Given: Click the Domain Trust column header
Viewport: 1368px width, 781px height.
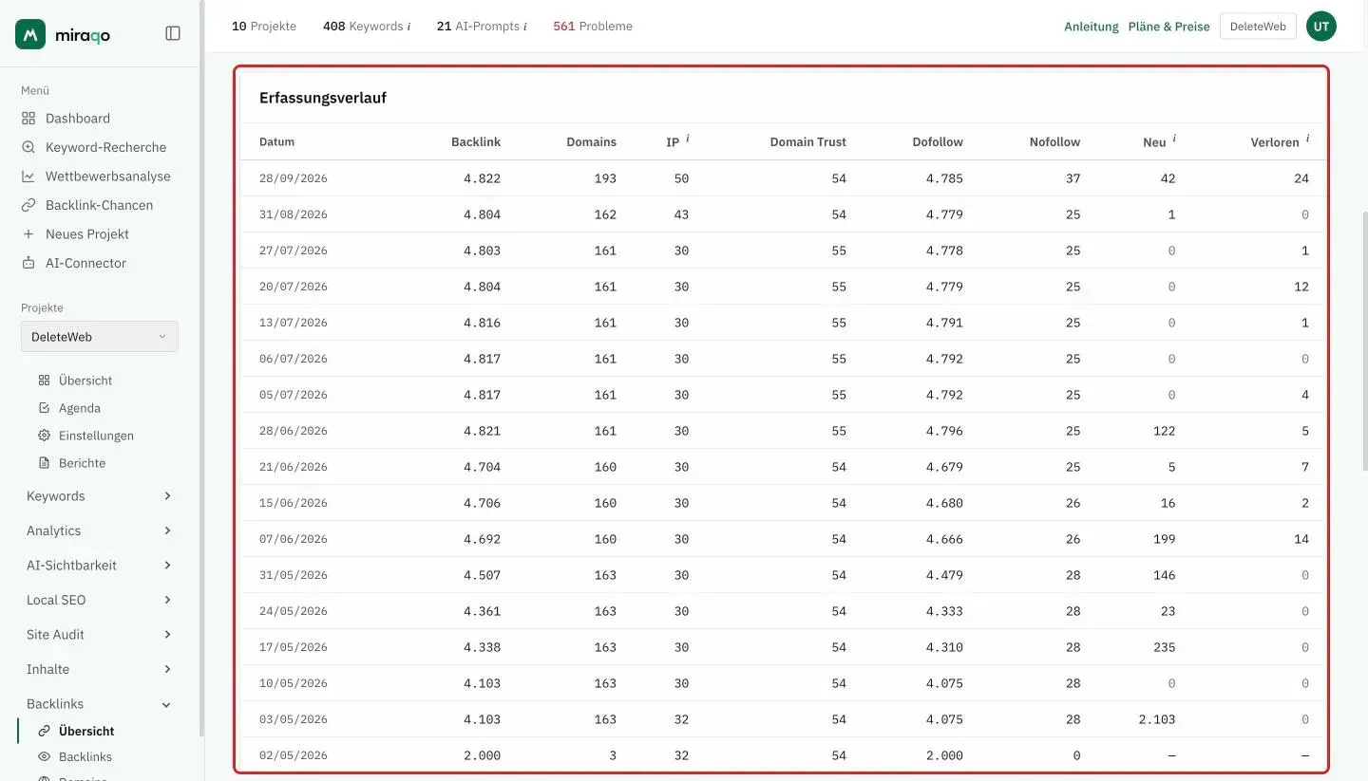Looking at the screenshot, I should click(x=807, y=142).
